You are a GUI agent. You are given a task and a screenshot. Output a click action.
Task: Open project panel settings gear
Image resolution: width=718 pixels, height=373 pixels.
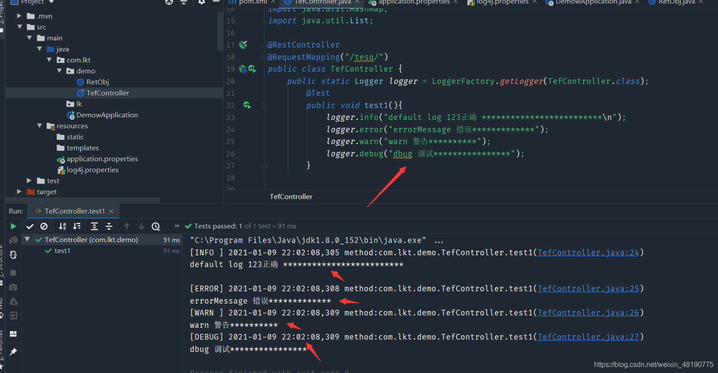pyautogui.click(x=202, y=2)
